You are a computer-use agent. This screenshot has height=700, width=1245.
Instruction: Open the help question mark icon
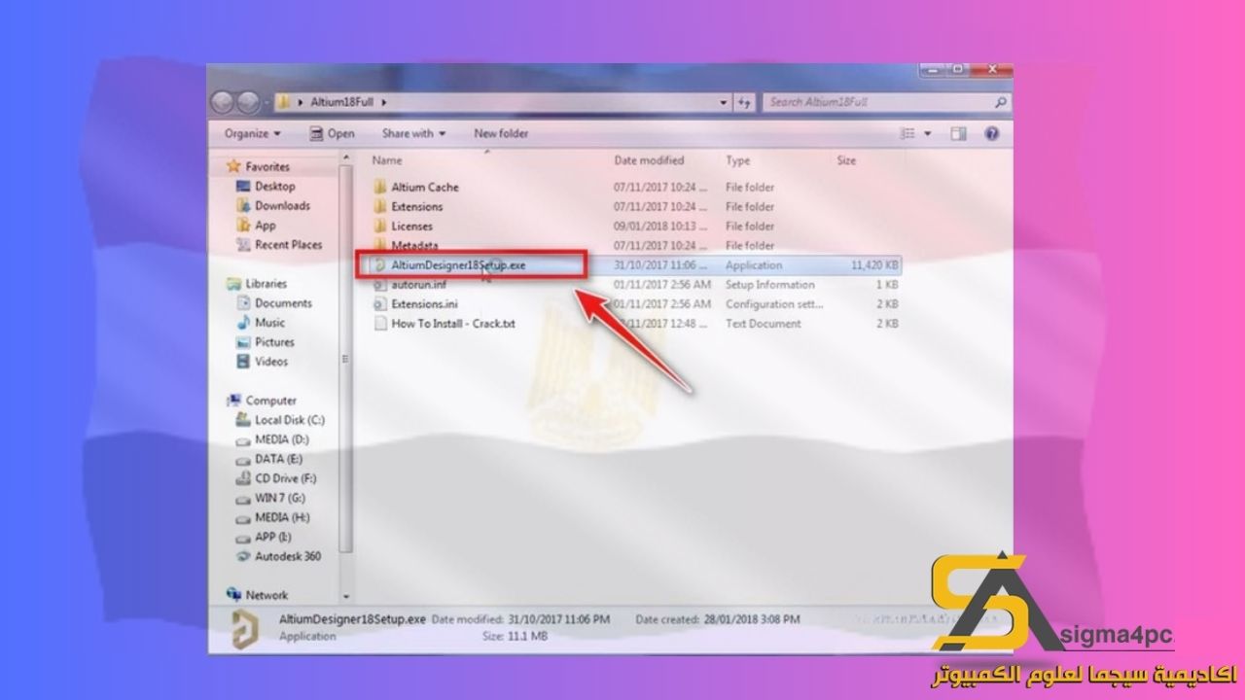[992, 133]
